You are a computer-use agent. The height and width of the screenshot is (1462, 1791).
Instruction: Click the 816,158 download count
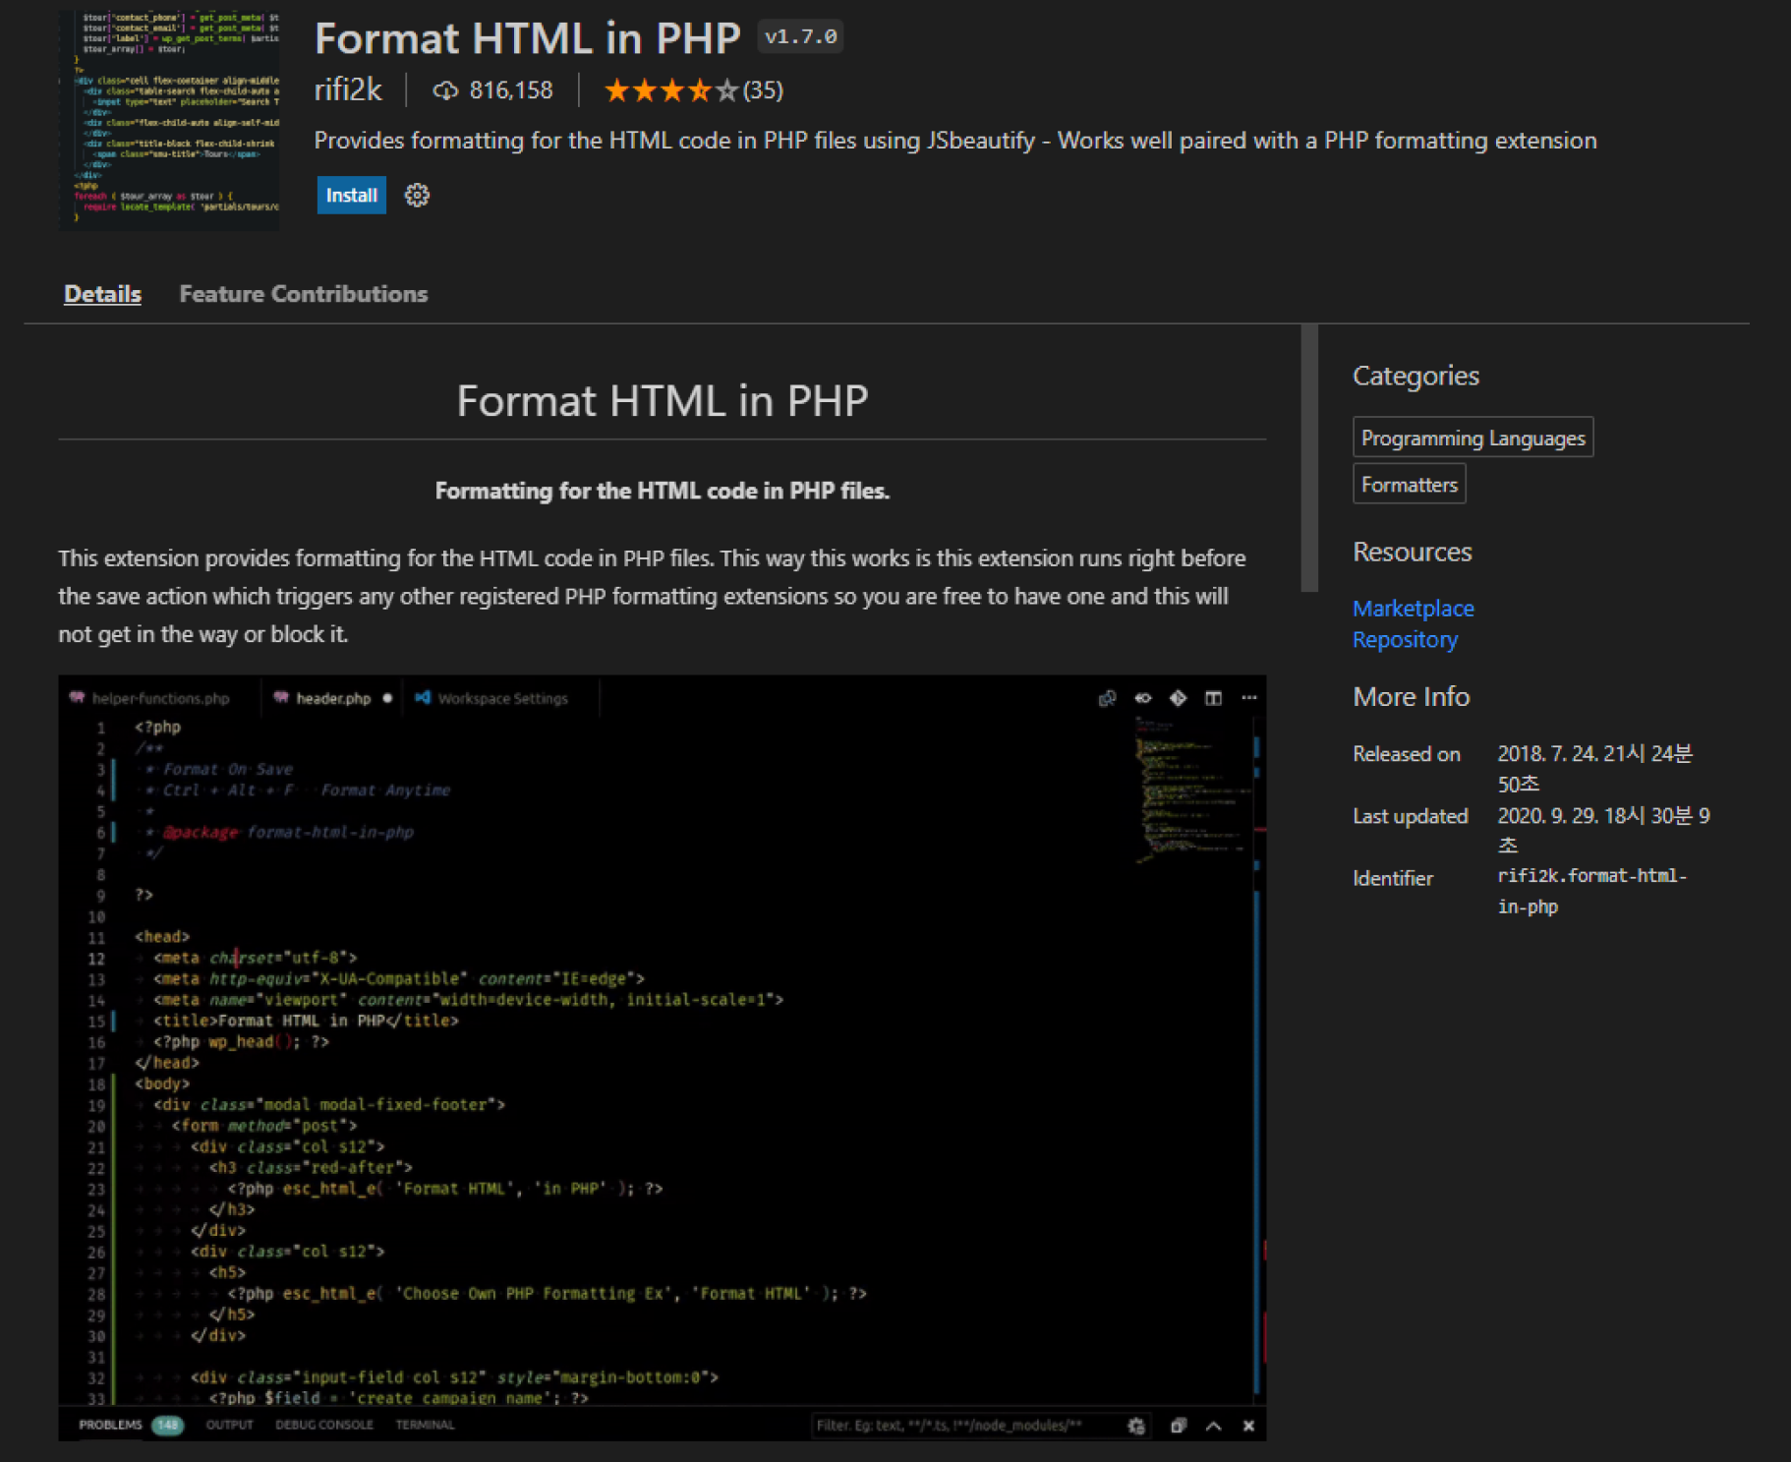(x=511, y=90)
